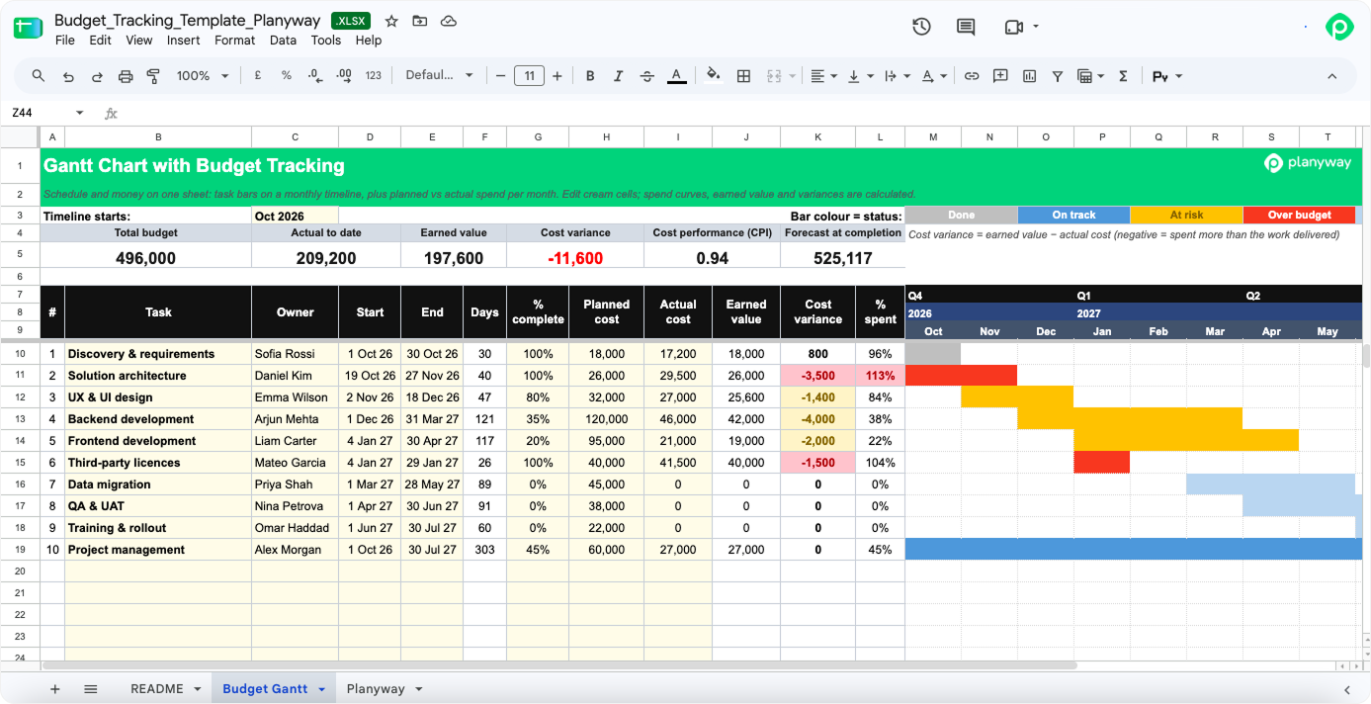Collapse the toolbar with the chevron
The height and width of the screenshot is (704, 1371).
1331,76
